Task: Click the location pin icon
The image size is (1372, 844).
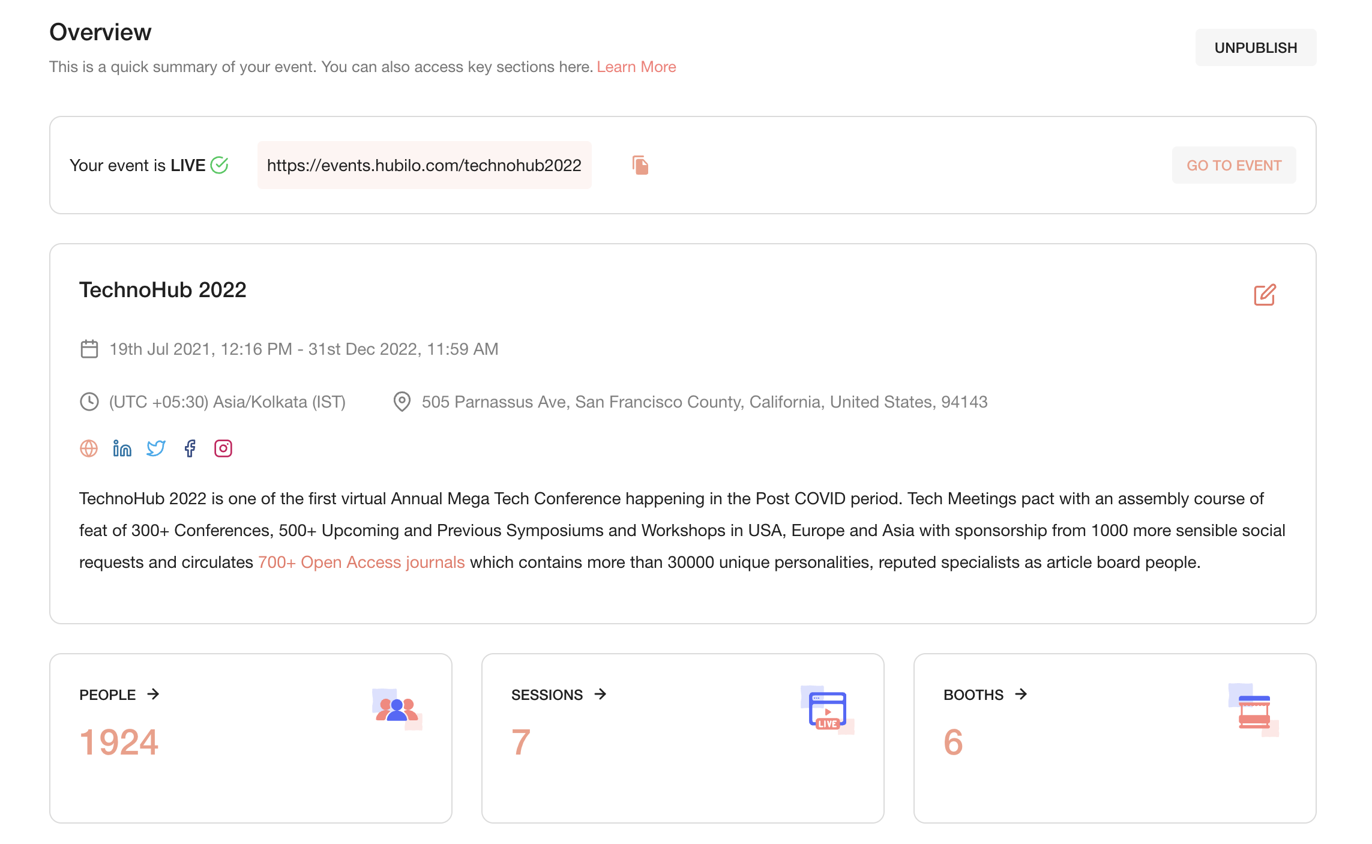Action: (x=402, y=402)
